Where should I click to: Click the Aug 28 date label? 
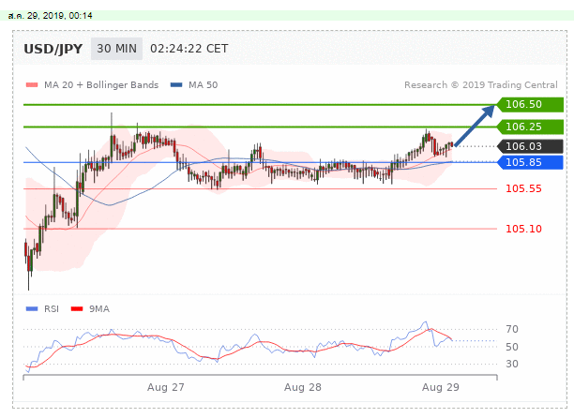tap(303, 387)
